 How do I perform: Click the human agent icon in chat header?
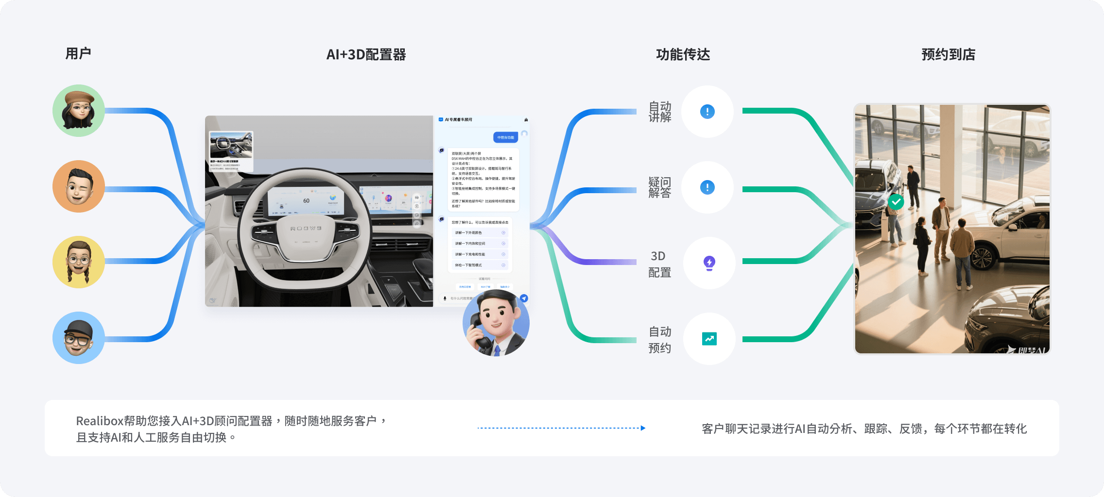point(526,120)
